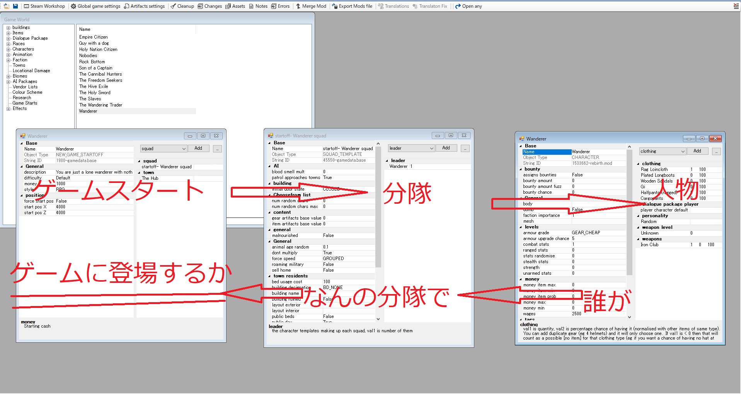741x394 pixels.
Task: Click the Merge Mod toolbar button
Action: pyautogui.click(x=311, y=6)
